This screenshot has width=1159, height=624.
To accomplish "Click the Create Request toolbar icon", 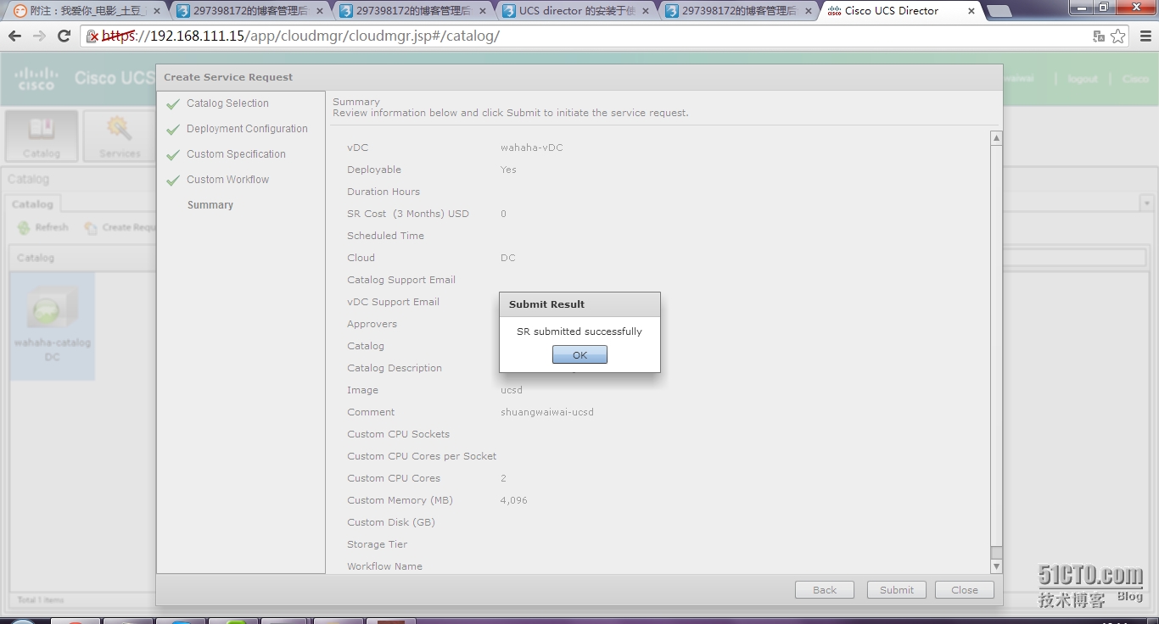I will click(x=90, y=228).
